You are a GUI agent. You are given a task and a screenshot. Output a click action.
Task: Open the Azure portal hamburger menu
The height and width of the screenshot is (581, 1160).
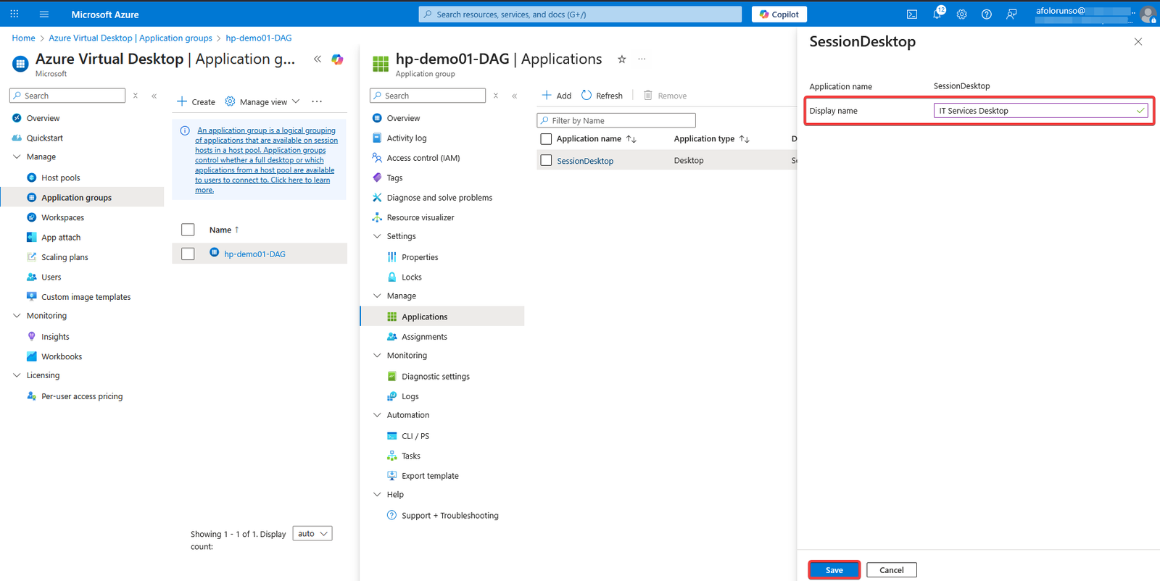click(x=44, y=14)
